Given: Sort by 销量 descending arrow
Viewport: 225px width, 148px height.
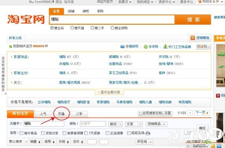Looking at the screenshot, I should pos(39,142).
